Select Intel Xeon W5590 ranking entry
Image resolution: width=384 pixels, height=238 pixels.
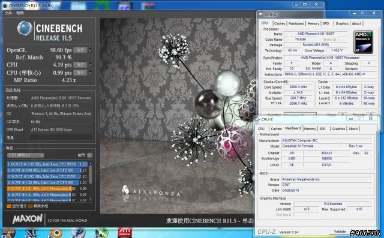(47, 164)
